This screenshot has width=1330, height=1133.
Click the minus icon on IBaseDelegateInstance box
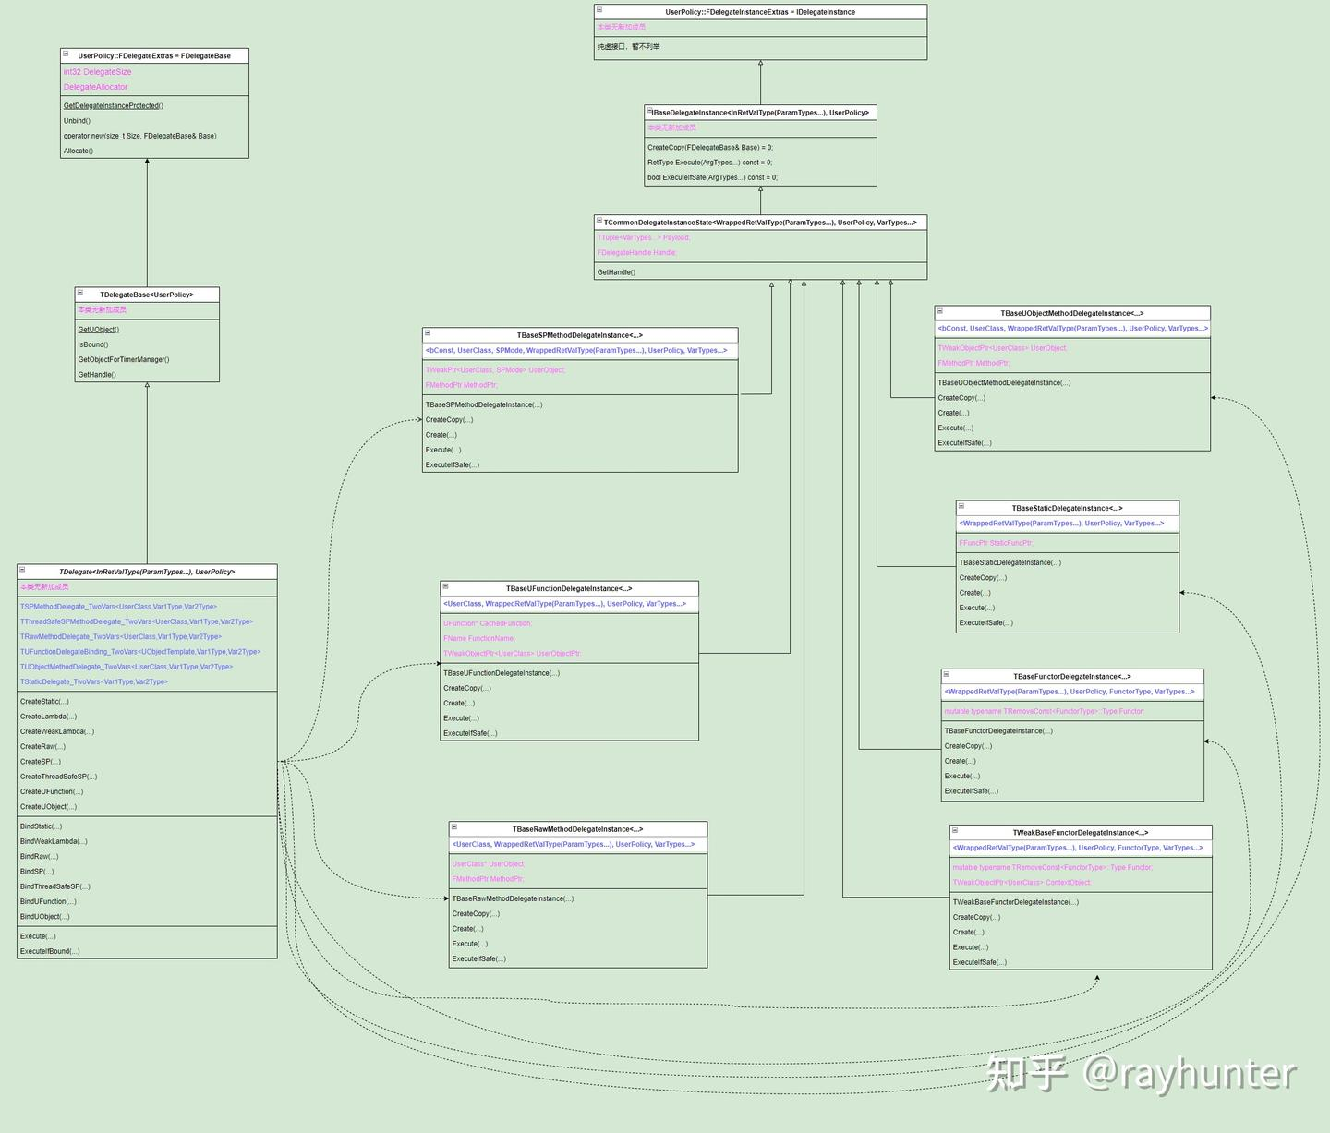(x=649, y=111)
